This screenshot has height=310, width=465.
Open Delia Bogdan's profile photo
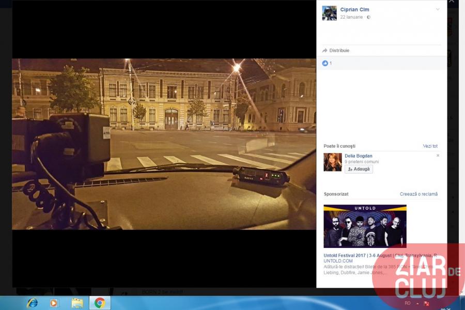tap(332, 162)
